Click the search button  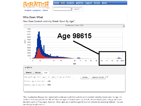[77, 9]
